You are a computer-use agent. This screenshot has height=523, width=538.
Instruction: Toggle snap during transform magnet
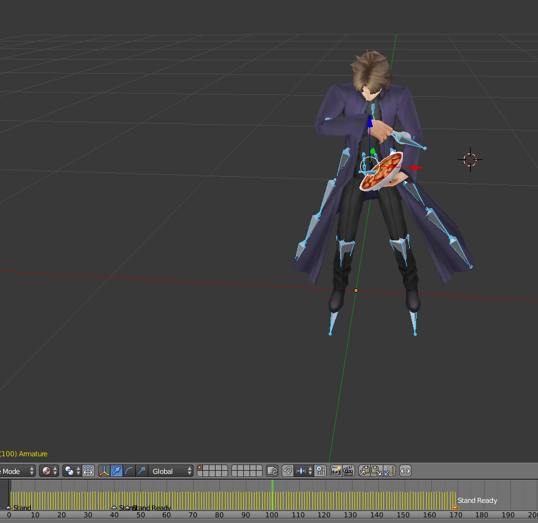(x=287, y=471)
